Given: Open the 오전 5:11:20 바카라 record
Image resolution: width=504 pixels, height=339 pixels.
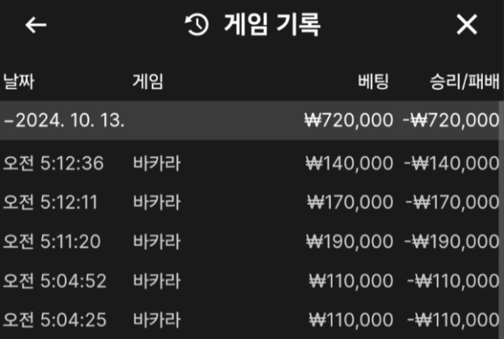Looking at the screenshot, I should [x=252, y=242].
